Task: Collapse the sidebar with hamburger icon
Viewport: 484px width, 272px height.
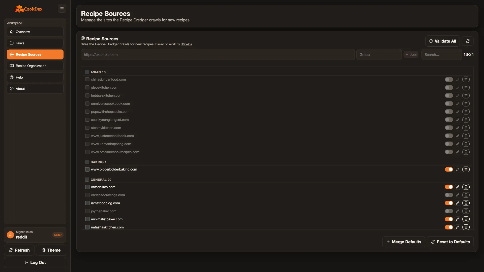Action: click(x=62, y=8)
